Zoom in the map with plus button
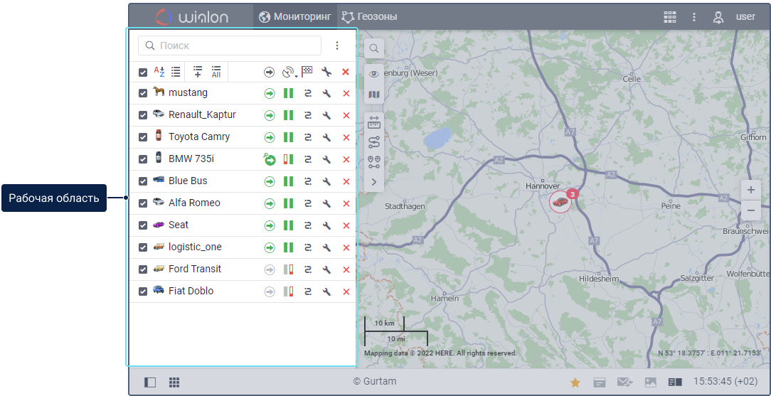Viewport: 771px width, 396px height. (751, 190)
